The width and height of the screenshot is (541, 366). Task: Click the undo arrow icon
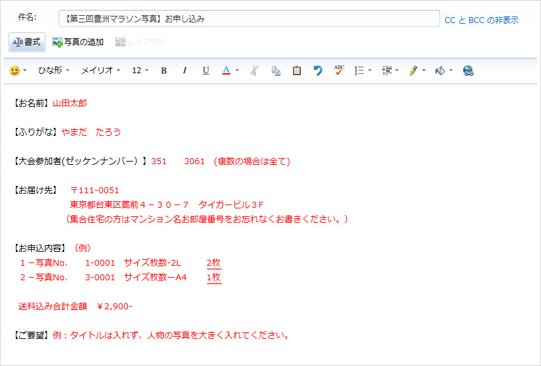click(x=318, y=71)
